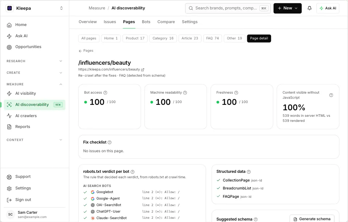Click the Kleepa logo icon
The width and height of the screenshot is (348, 222).
[x=9, y=8]
